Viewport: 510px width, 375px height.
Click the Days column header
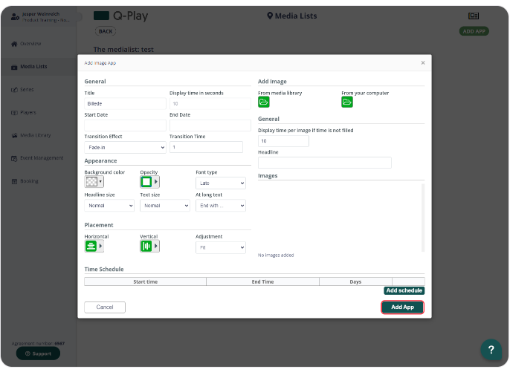tap(355, 281)
